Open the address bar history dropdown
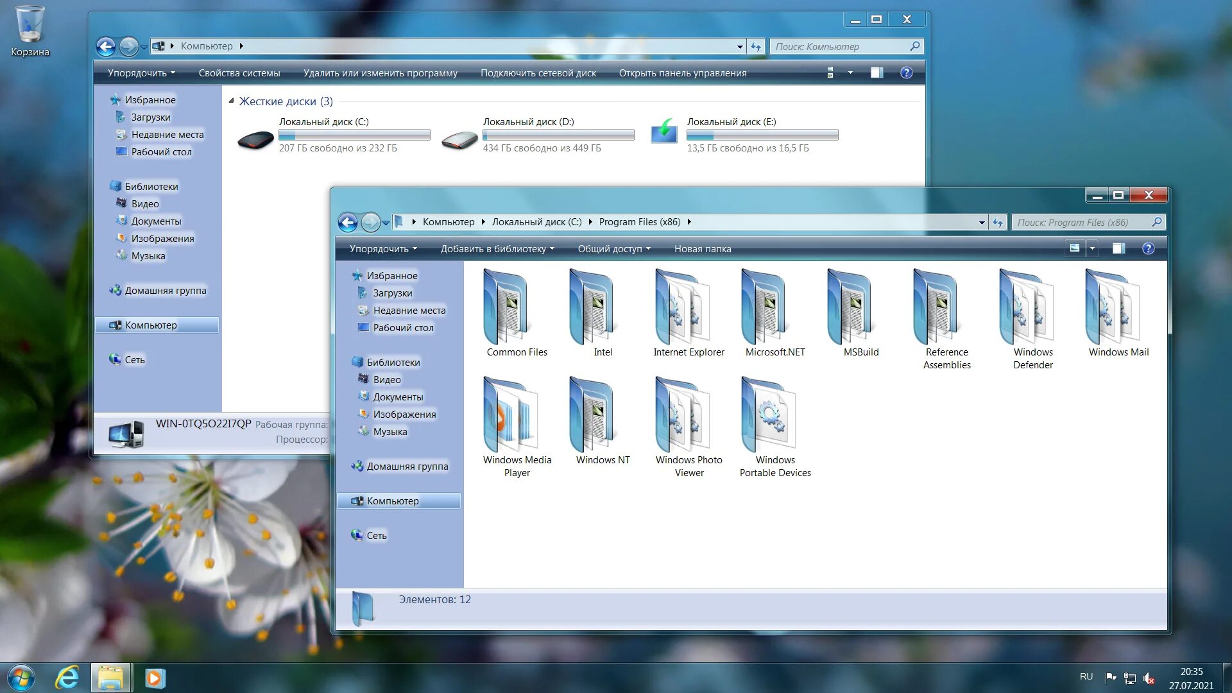The width and height of the screenshot is (1232, 693). tap(982, 222)
